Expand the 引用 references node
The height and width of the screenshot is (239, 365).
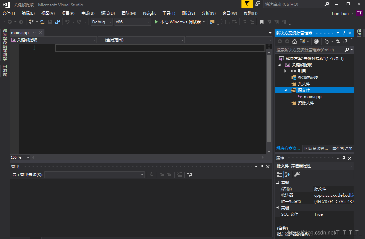pyautogui.click(x=286, y=71)
